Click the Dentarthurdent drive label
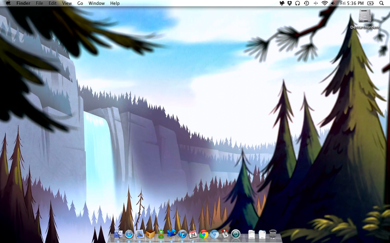 [365, 27]
